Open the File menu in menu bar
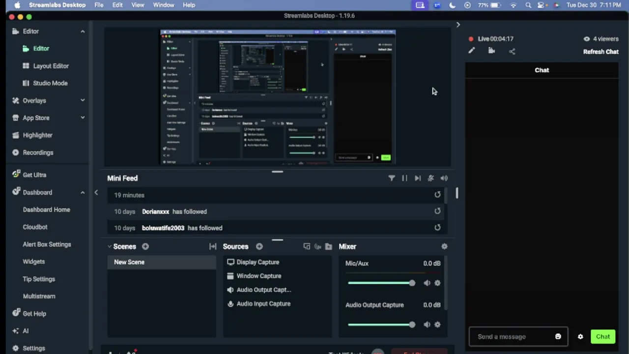 coord(99,5)
